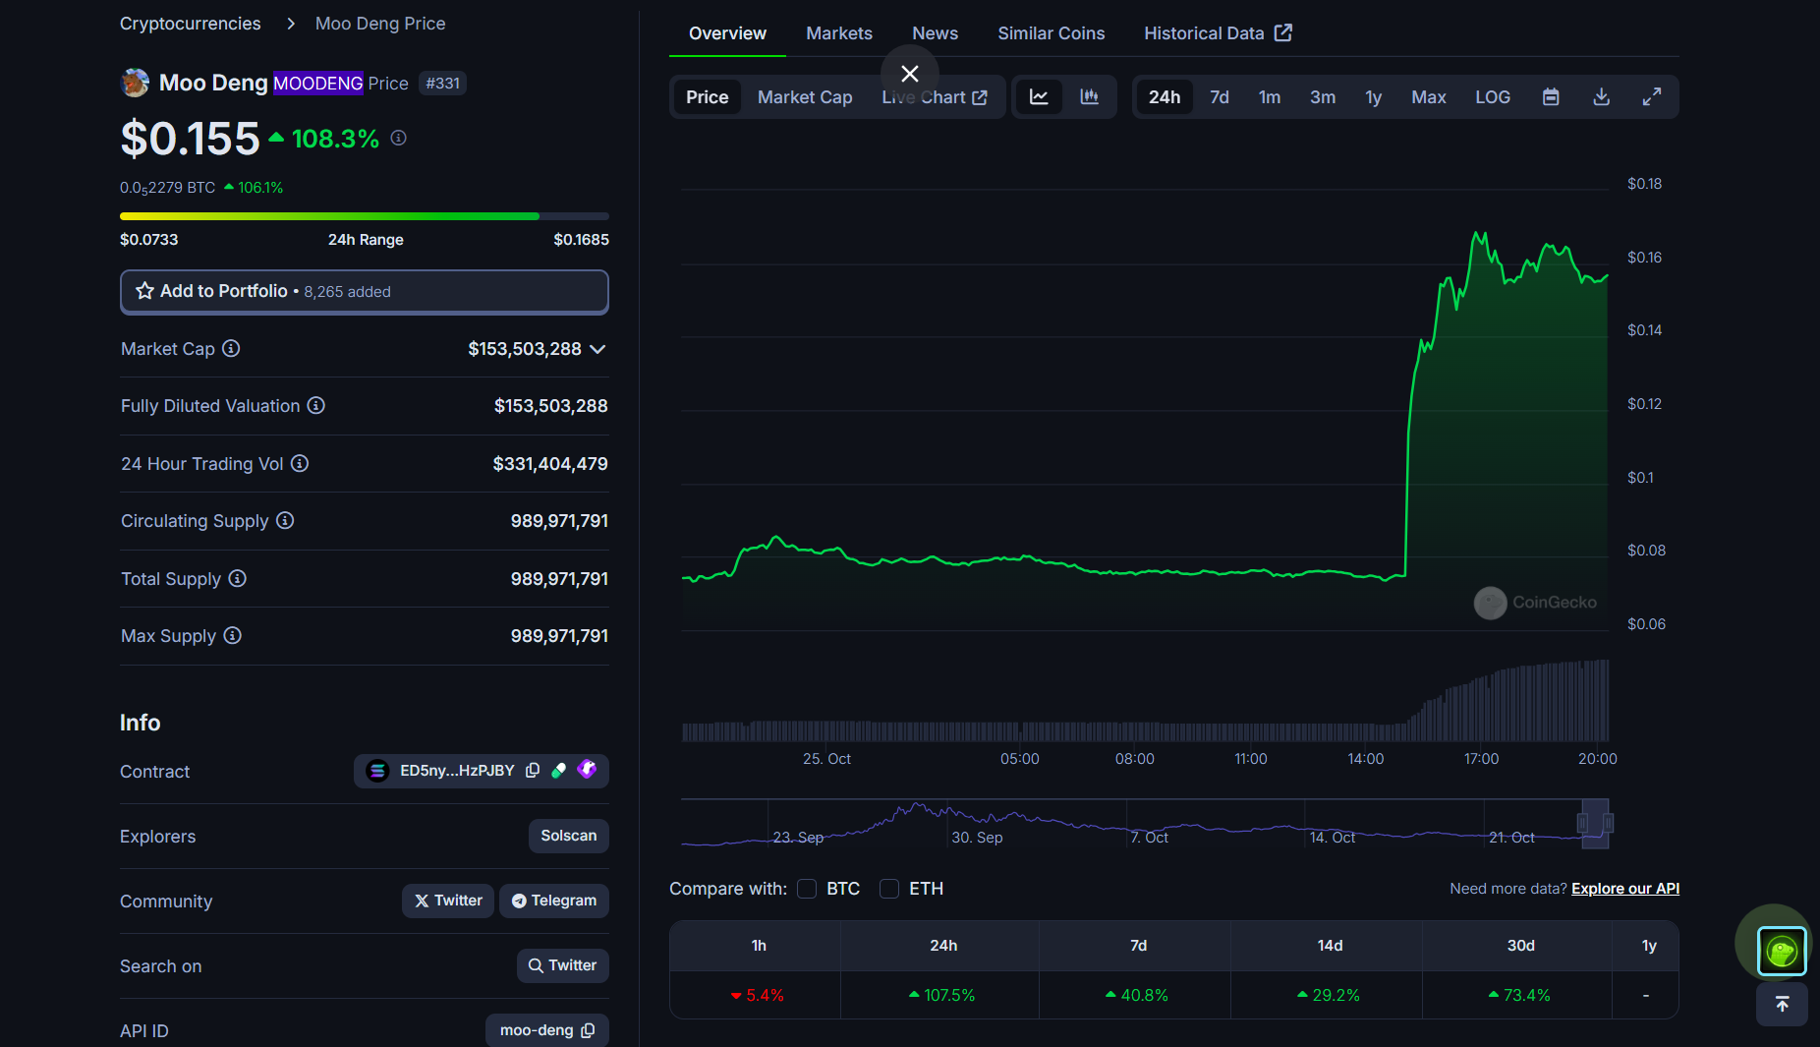This screenshot has height=1047, width=1820.
Task: Open Market Cap info tooltip icon
Action: click(x=231, y=348)
